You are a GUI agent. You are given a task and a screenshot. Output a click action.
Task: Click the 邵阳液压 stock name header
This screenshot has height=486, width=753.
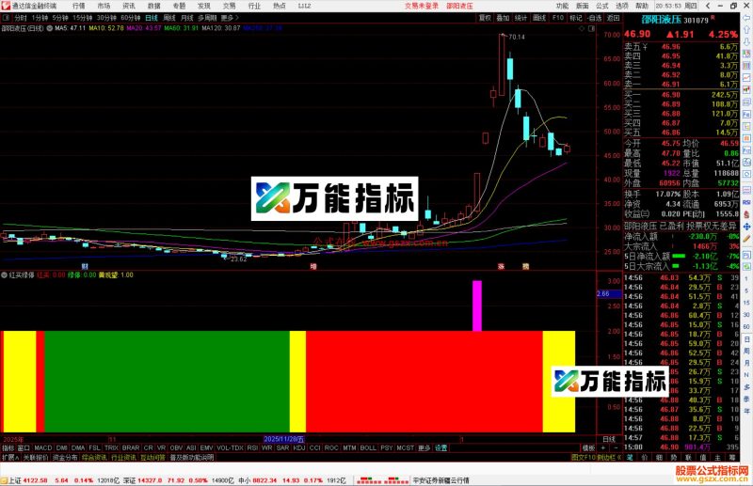pos(662,20)
